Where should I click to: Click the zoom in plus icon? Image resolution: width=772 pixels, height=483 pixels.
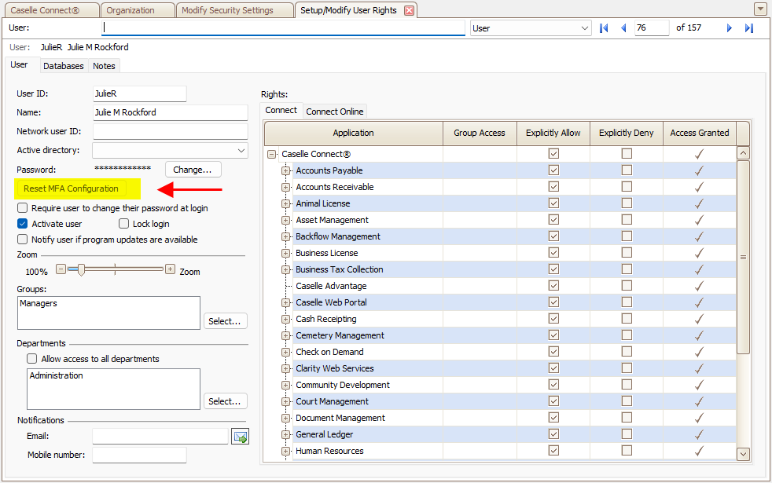coord(170,269)
